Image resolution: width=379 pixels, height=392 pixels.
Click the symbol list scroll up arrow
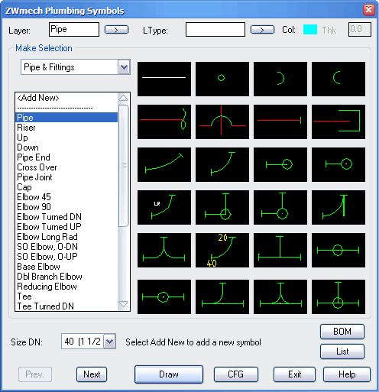point(124,98)
